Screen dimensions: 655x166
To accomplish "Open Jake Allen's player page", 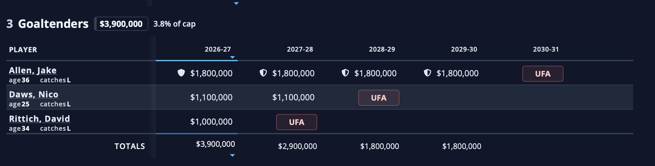I will click(33, 70).
